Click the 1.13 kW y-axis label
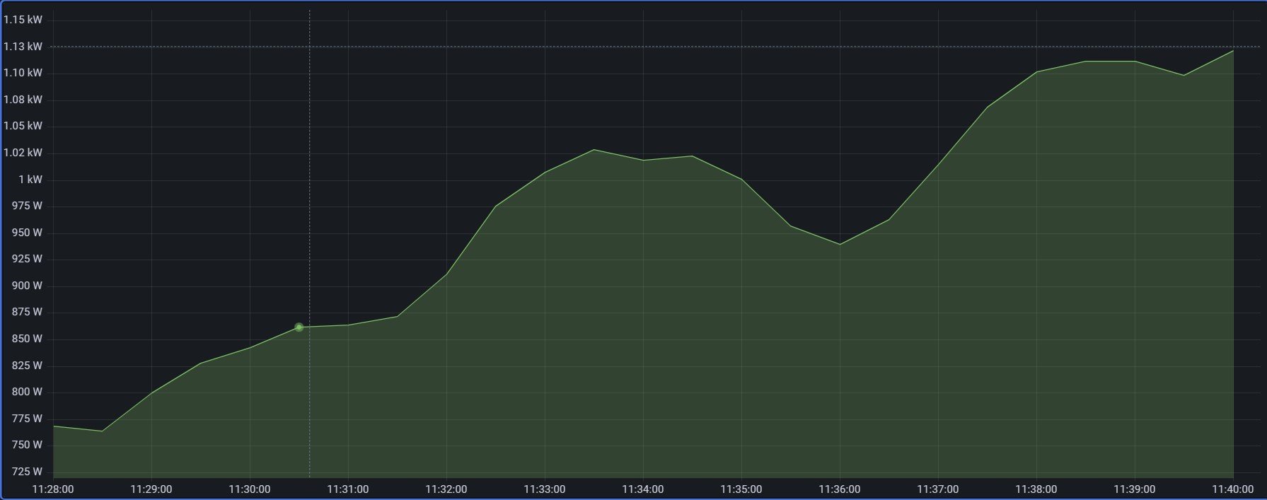Viewport: 1267px width, 500px height. pyautogui.click(x=23, y=47)
